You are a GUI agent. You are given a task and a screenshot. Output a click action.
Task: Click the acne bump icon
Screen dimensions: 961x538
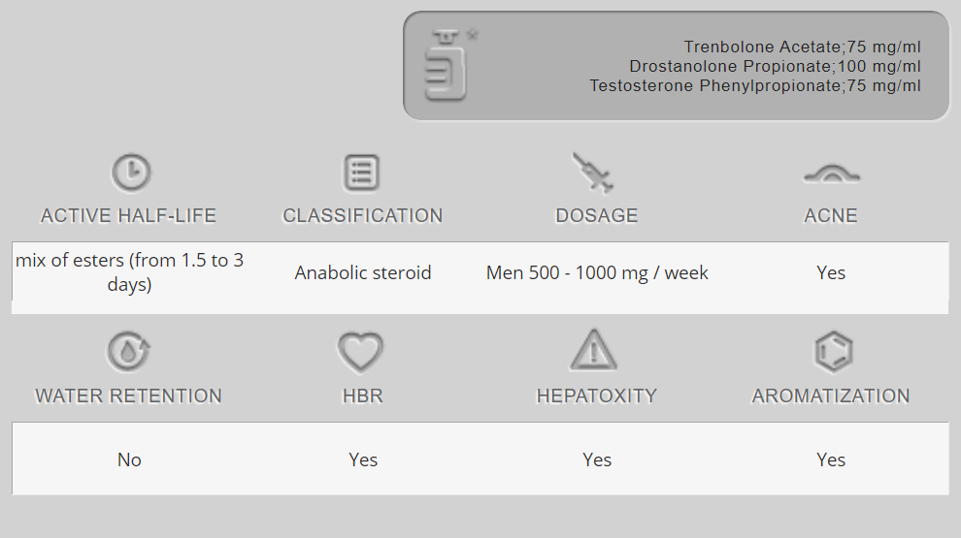(831, 174)
